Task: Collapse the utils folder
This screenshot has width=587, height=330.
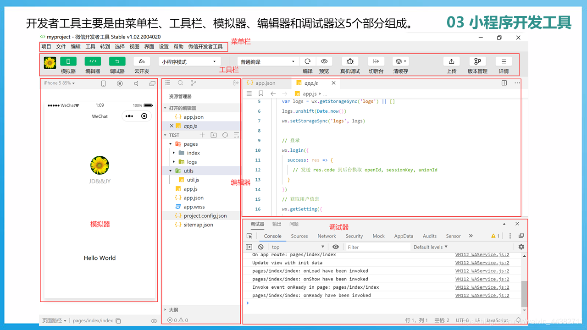Action: coord(171,170)
